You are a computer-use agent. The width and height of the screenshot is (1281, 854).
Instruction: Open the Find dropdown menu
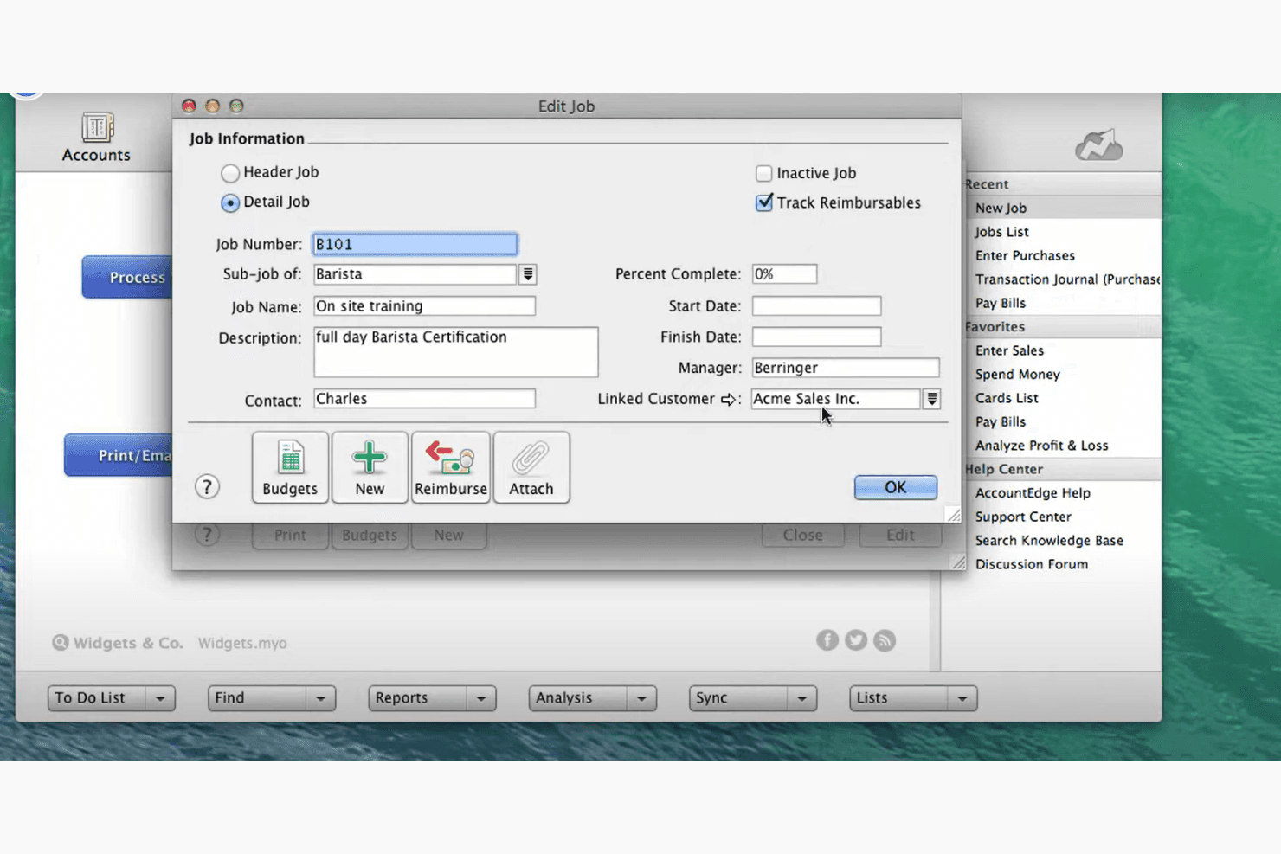(x=272, y=698)
